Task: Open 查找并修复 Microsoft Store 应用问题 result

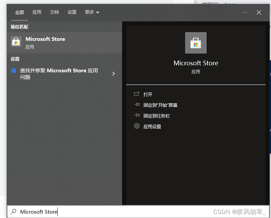Action: [64, 74]
